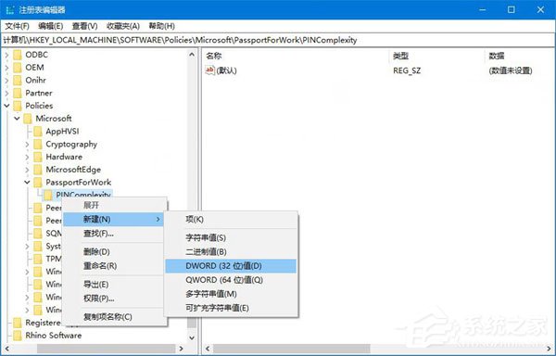
Task: Choose 复制项名称(C) in the context menu
Action: tap(114, 317)
